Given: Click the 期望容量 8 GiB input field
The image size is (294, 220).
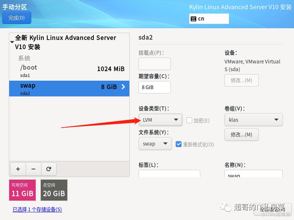Looking at the screenshot, I should (x=154, y=87).
